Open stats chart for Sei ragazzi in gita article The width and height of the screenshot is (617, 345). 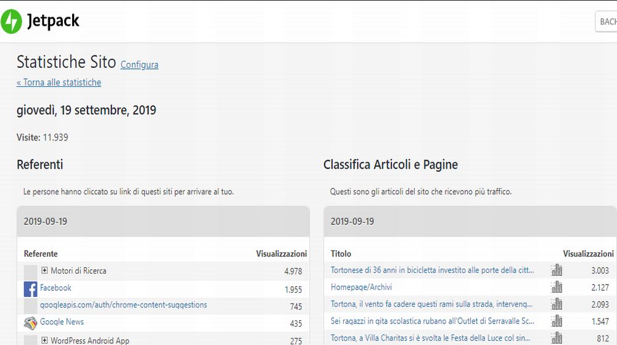[x=557, y=321]
